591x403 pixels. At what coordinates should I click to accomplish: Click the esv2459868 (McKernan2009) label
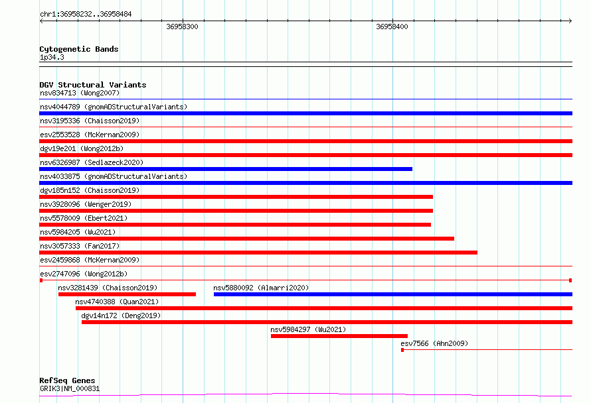[x=90, y=260]
